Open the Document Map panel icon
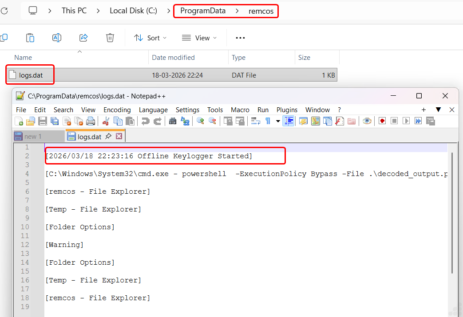Image resolution: width=463 pixels, height=317 pixels. (316, 121)
